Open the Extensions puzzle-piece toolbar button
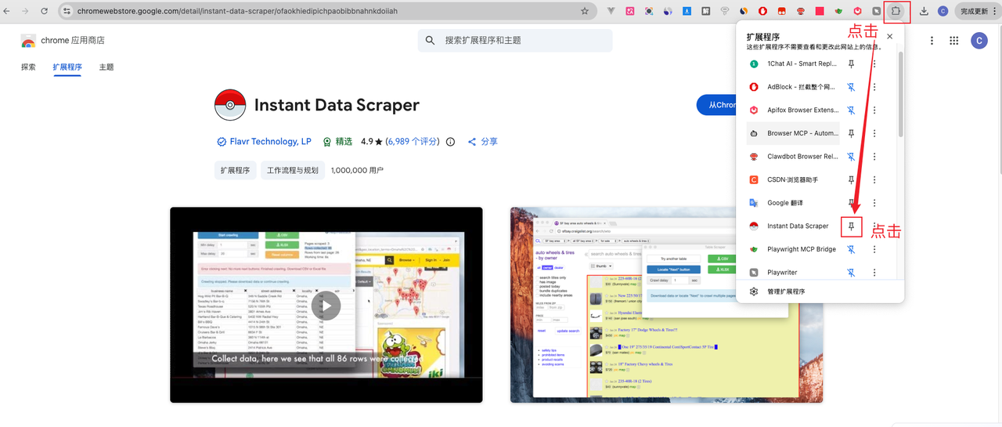 [x=896, y=11]
